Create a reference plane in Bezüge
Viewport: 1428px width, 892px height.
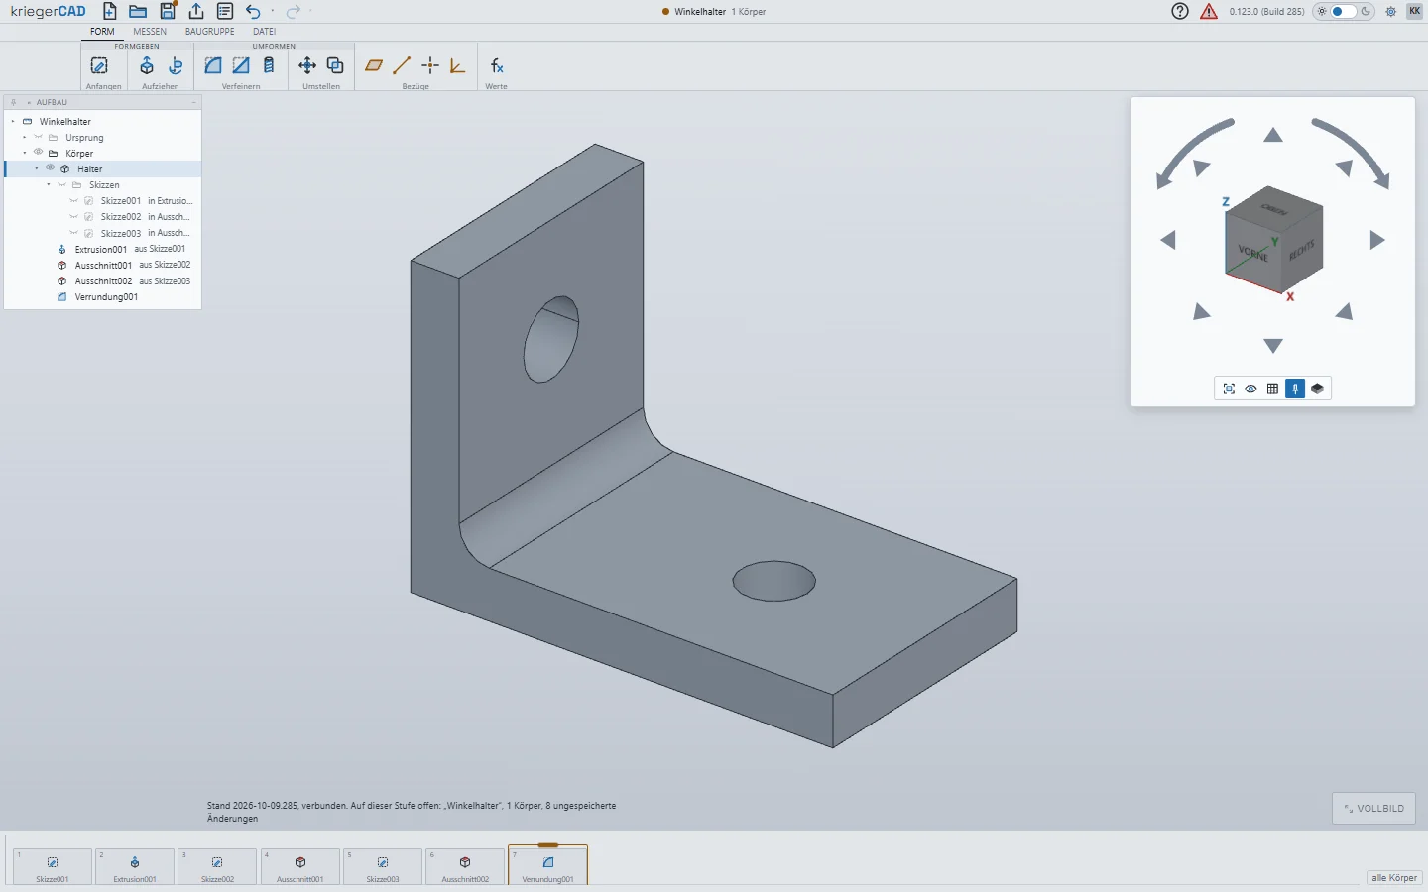(374, 66)
